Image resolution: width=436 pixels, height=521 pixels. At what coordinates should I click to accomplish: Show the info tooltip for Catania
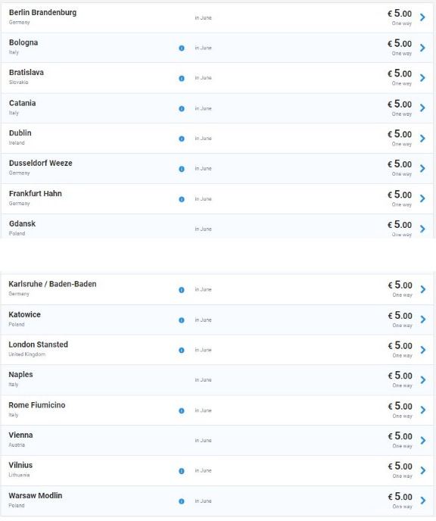[x=182, y=108]
